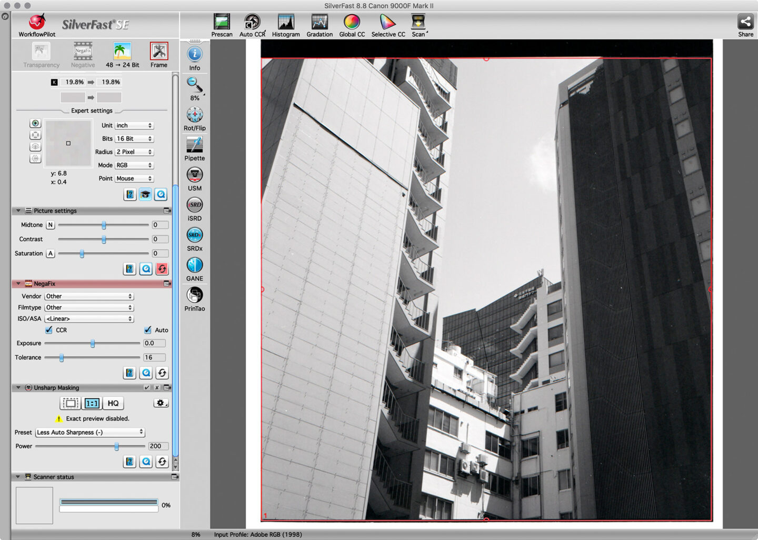Collapse the Picture settings panel
The height and width of the screenshot is (540, 758).
(18, 211)
